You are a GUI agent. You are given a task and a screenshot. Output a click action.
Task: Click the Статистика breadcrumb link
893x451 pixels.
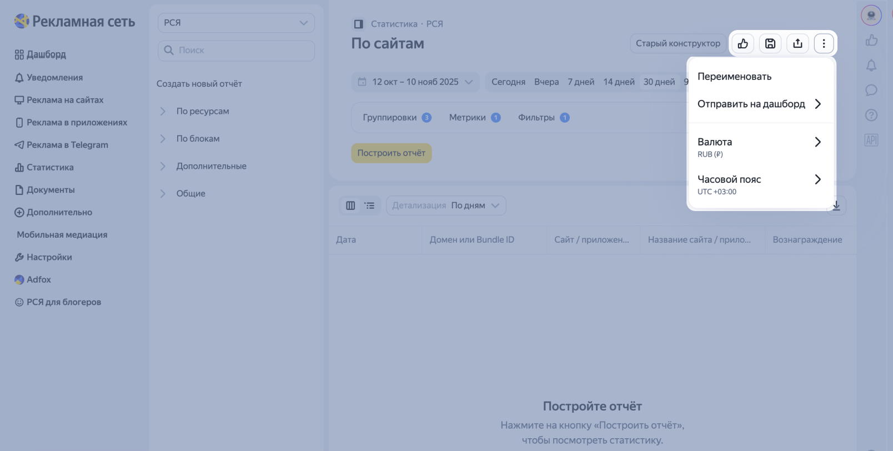pyautogui.click(x=394, y=24)
